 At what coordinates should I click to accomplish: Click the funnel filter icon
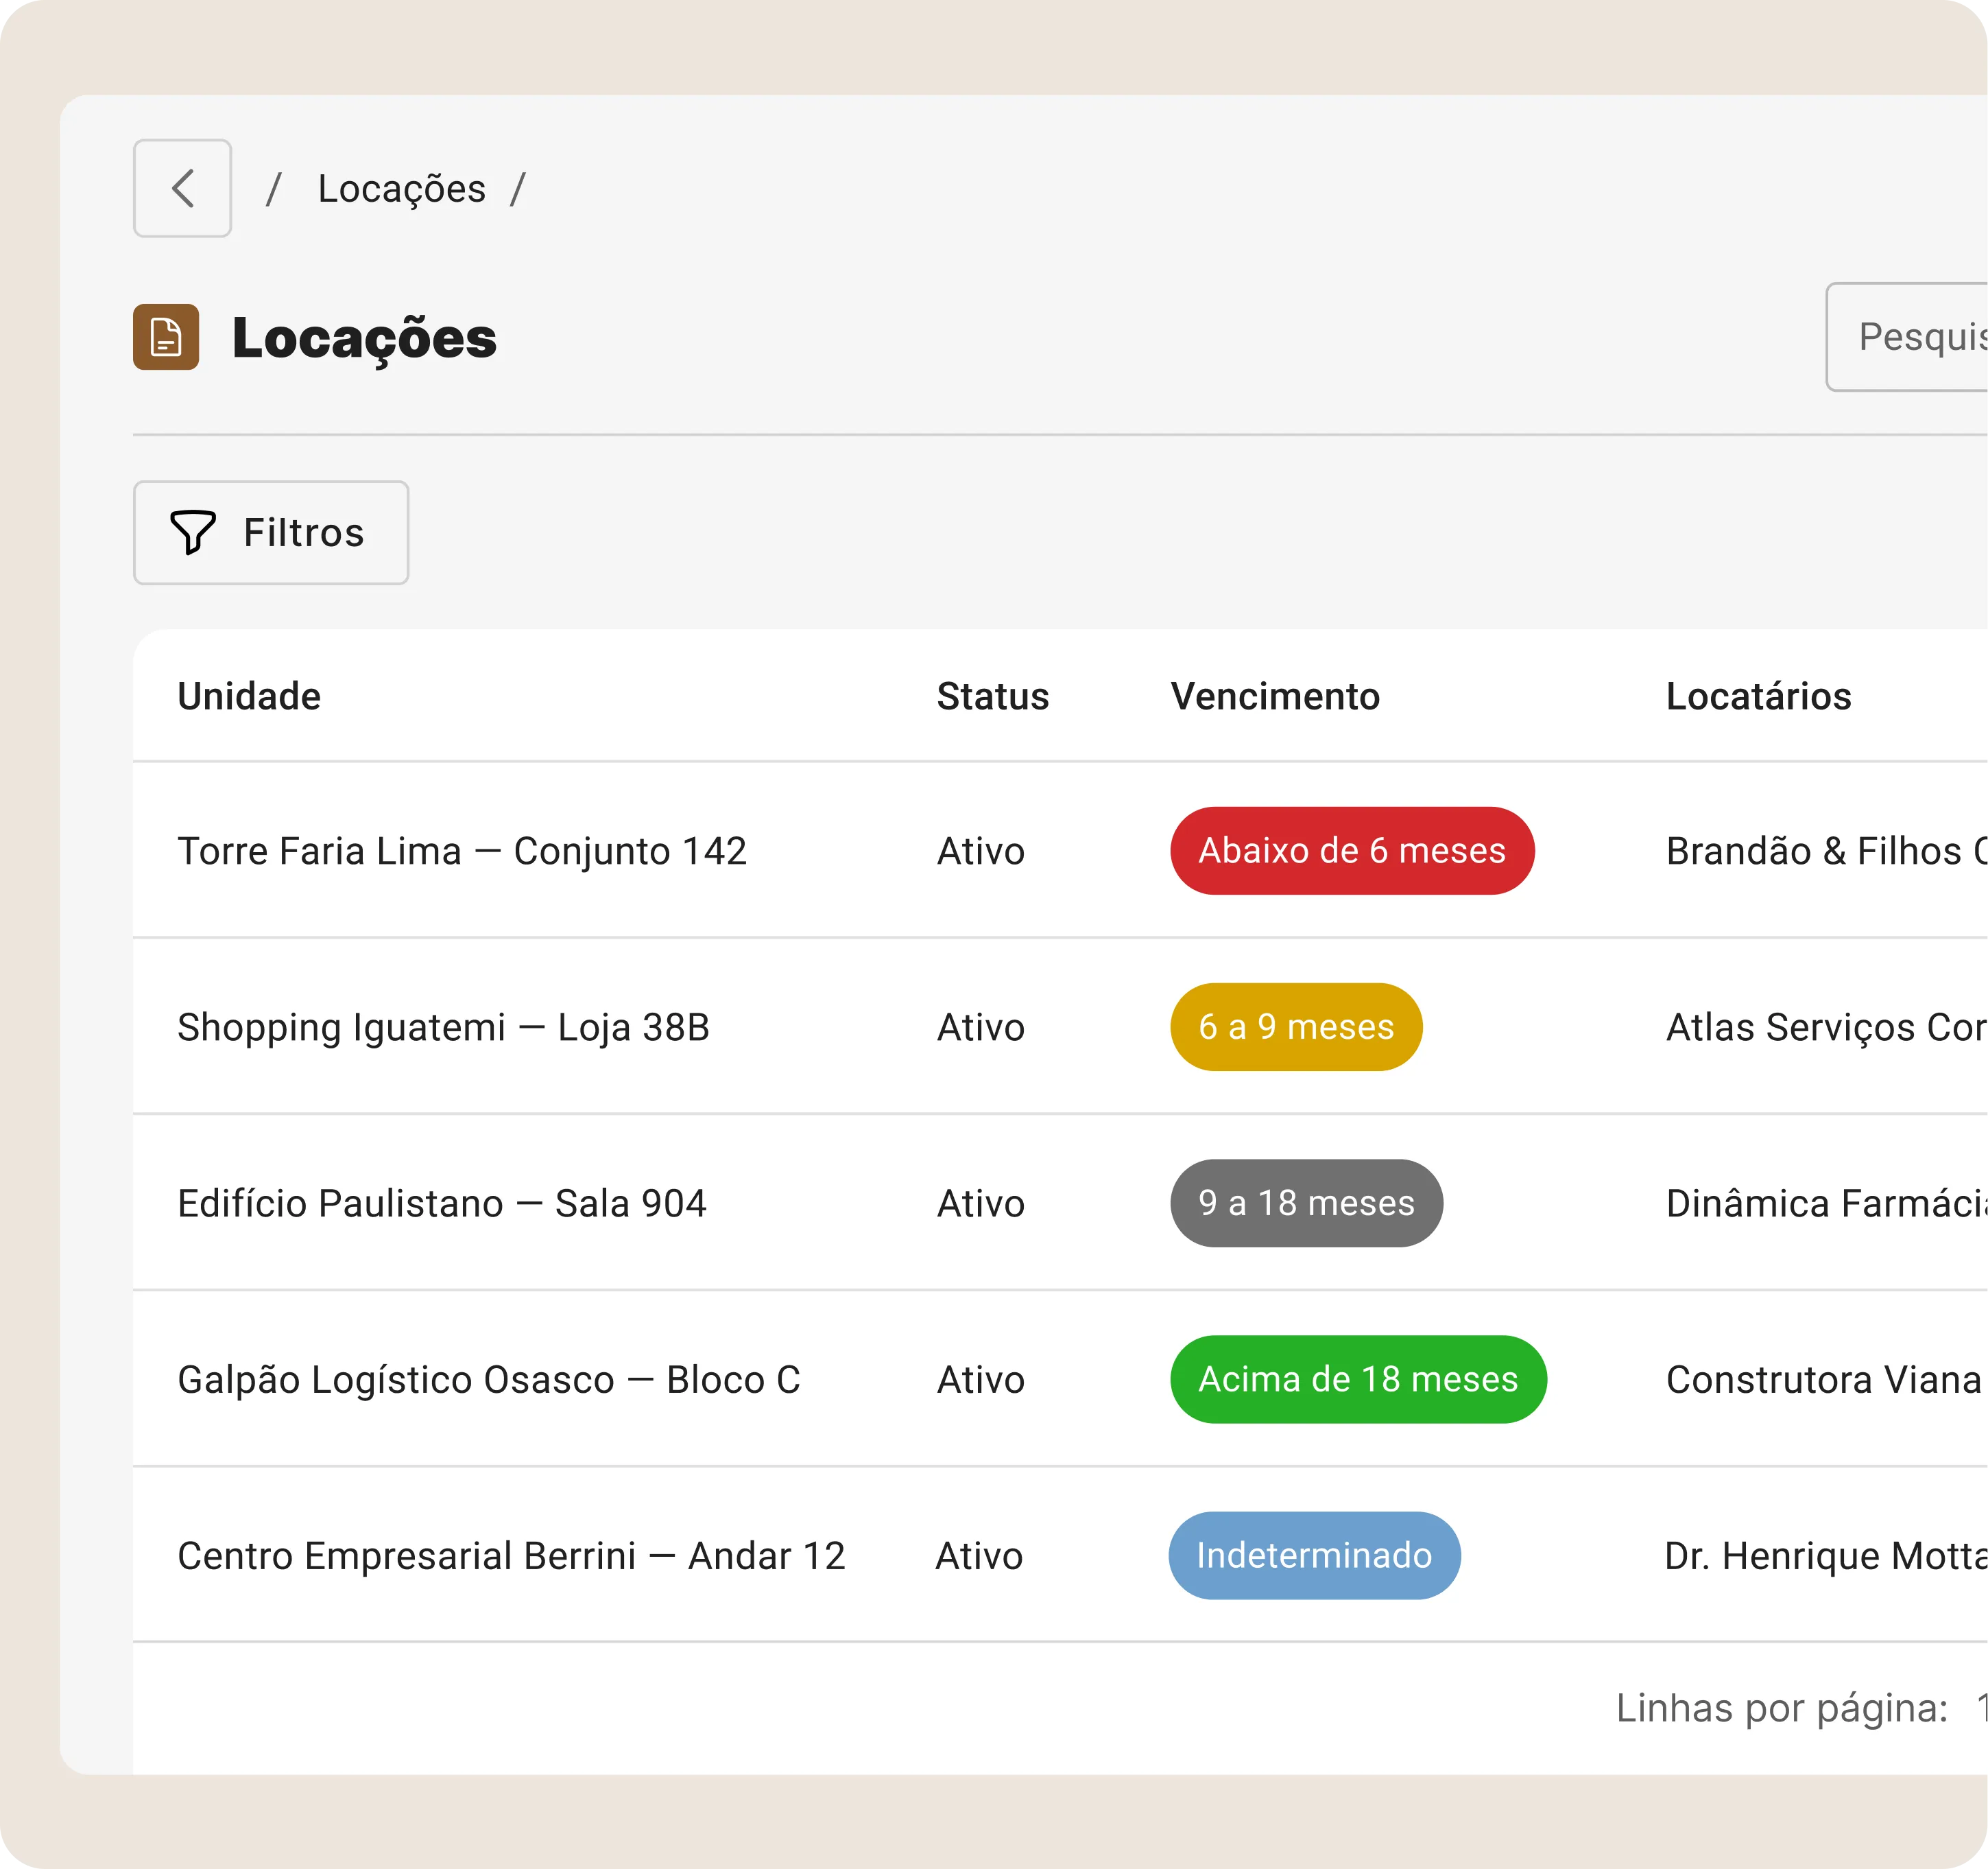coord(193,532)
